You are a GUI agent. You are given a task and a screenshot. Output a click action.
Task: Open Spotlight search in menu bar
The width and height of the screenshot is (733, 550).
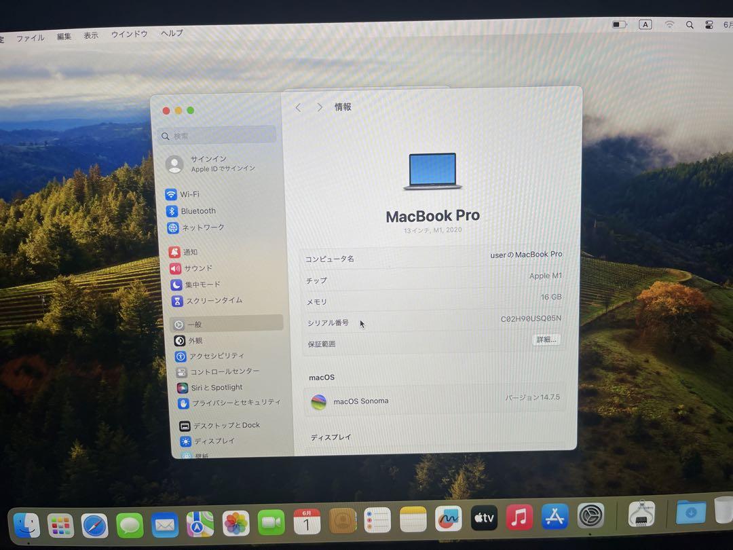(690, 25)
